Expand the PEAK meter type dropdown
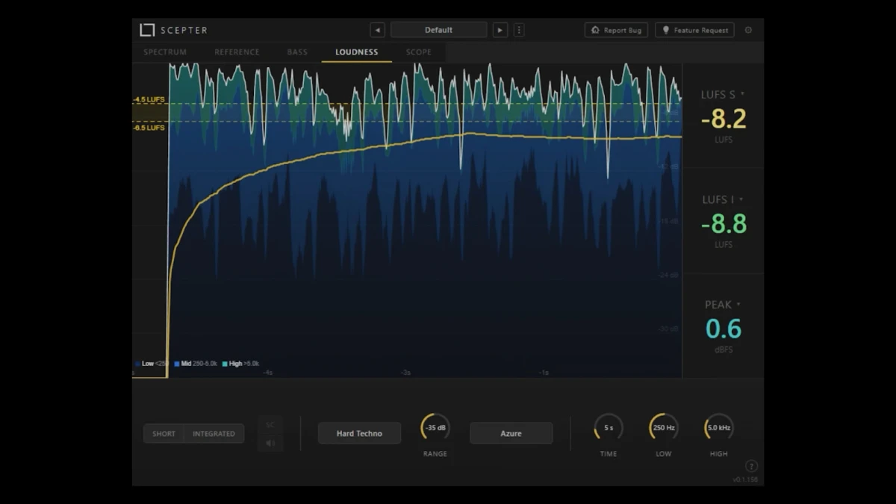Image resolution: width=896 pixels, height=504 pixels. point(738,305)
